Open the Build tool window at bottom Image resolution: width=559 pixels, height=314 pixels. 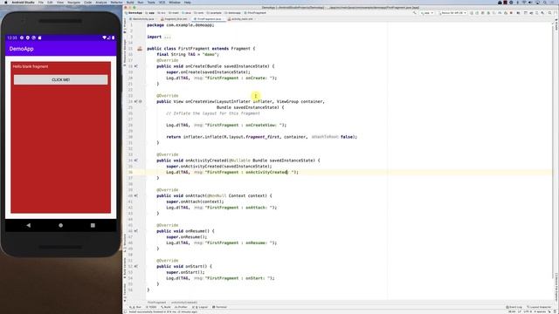pyautogui.click(x=166, y=307)
